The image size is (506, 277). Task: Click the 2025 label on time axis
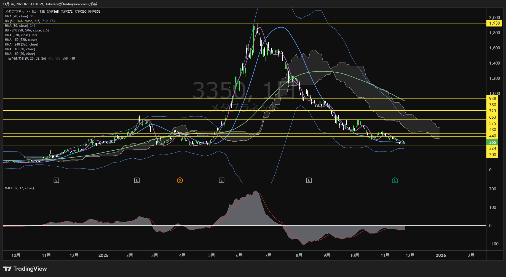(103, 255)
